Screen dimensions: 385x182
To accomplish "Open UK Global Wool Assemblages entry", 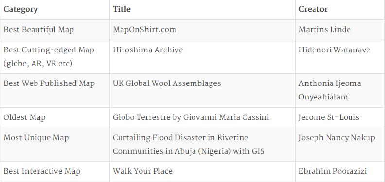I will pos(167,83).
